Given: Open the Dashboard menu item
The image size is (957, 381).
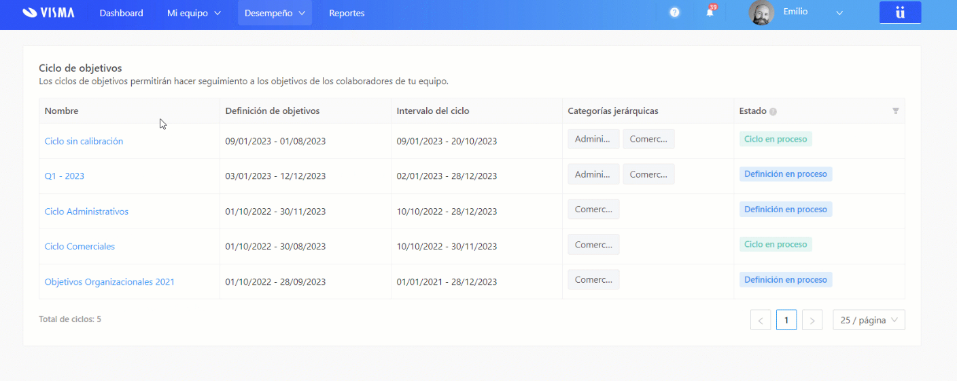Looking at the screenshot, I should point(122,13).
